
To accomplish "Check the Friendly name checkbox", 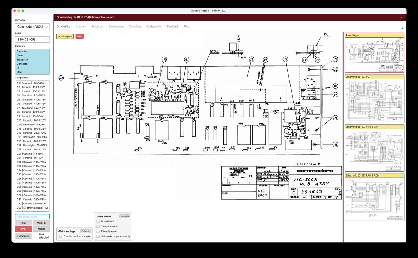I will coord(98,231).
